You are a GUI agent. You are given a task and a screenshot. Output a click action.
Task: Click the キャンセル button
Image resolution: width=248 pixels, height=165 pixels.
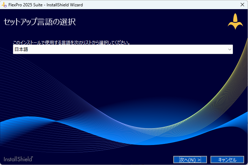pyautogui.click(x=227, y=160)
